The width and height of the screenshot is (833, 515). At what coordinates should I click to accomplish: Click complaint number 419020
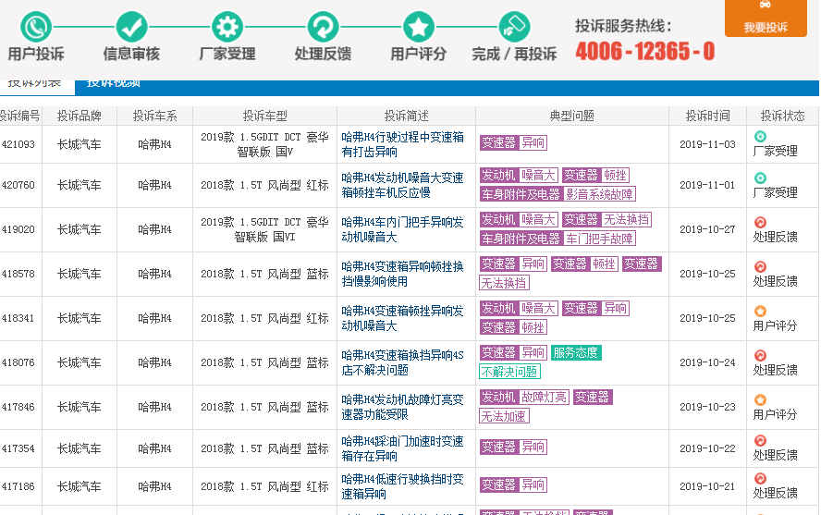coord(18,229)
